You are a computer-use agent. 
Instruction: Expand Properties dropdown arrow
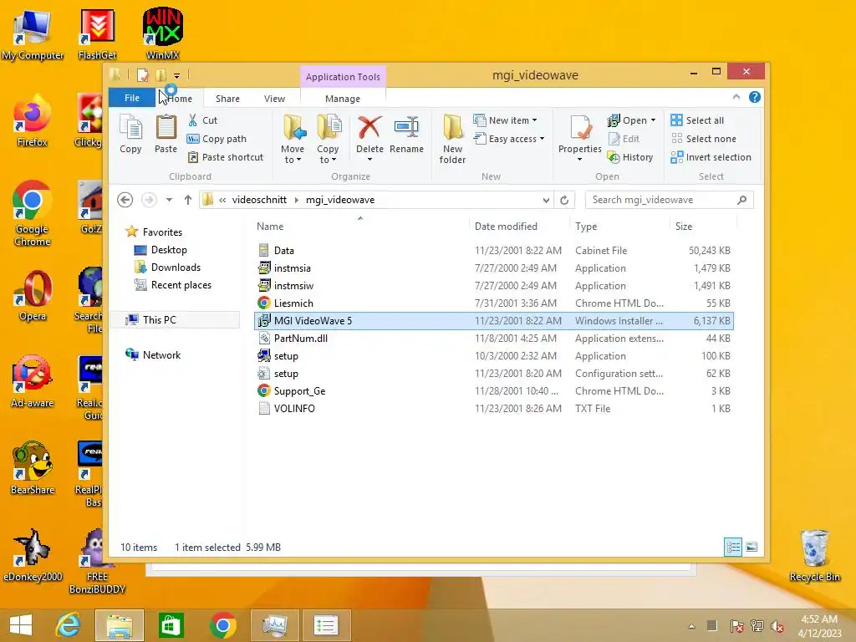point(580,160)
